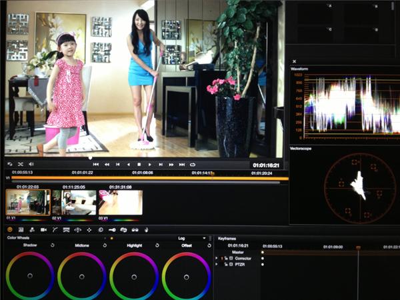Reset the Midtone color wheel
Screen dimensions: 400x300
point(105,245)
